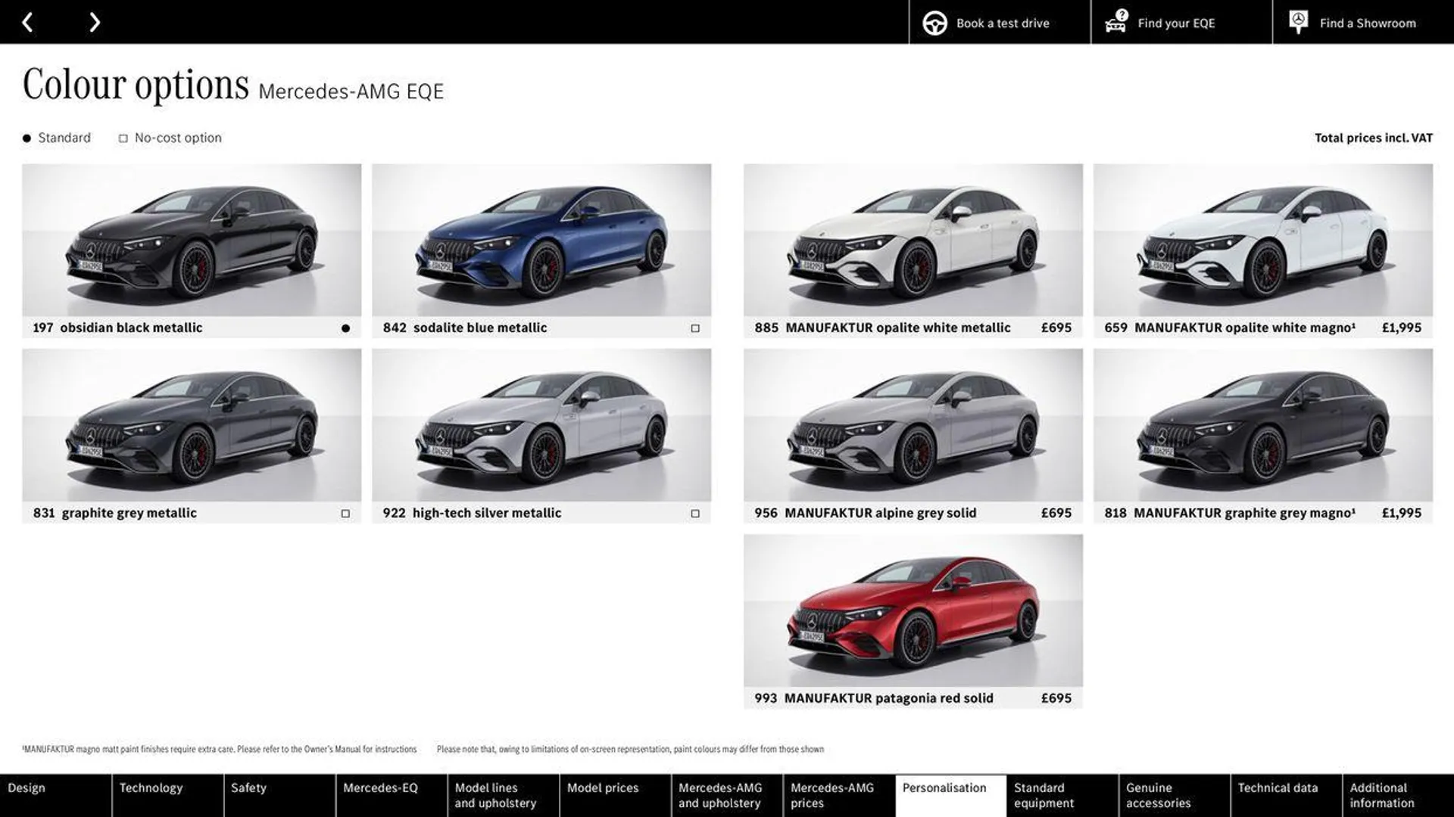The image size is (1454, 817).
Task: Click 'Colour options' page heading
Action: coord(136,84)
